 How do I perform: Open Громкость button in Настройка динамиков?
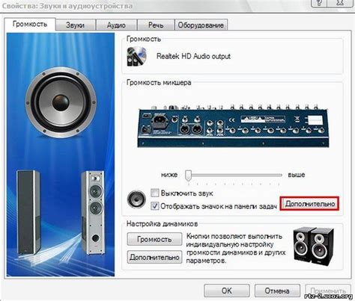154,239
